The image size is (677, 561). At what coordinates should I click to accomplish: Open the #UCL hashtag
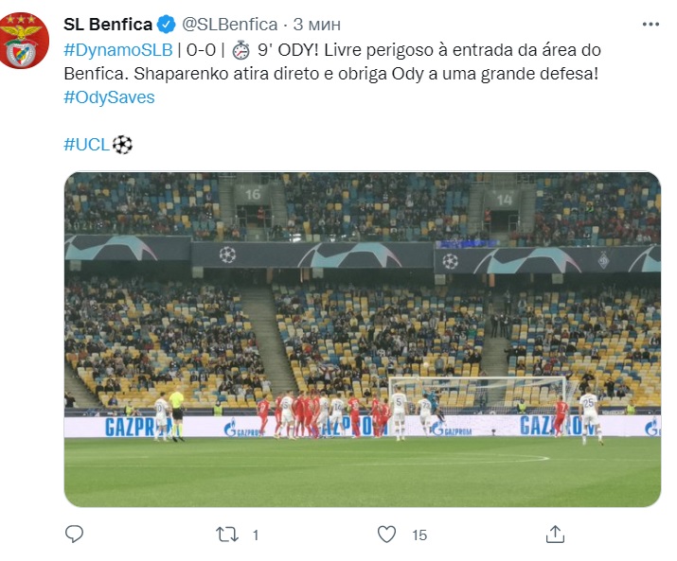point(86,145)
